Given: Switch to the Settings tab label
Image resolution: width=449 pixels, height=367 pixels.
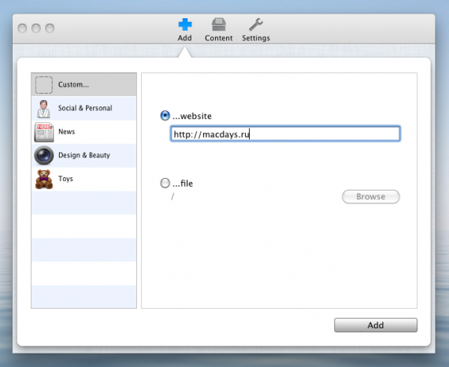Looking at the screenshot, I should [x=256, y=38].
